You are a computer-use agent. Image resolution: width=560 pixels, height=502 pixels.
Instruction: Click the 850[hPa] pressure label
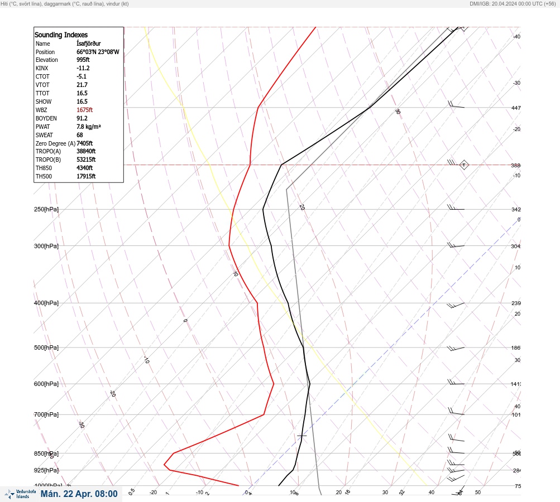coord(46,453)
